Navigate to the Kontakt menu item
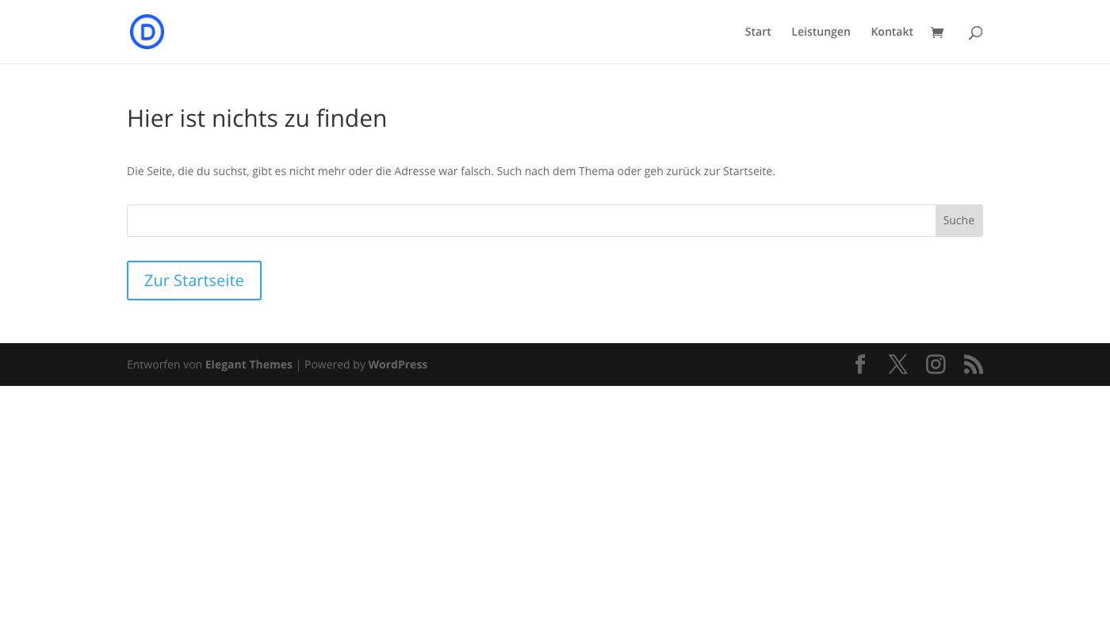The image size is (1110, 634). click(892, 32)
